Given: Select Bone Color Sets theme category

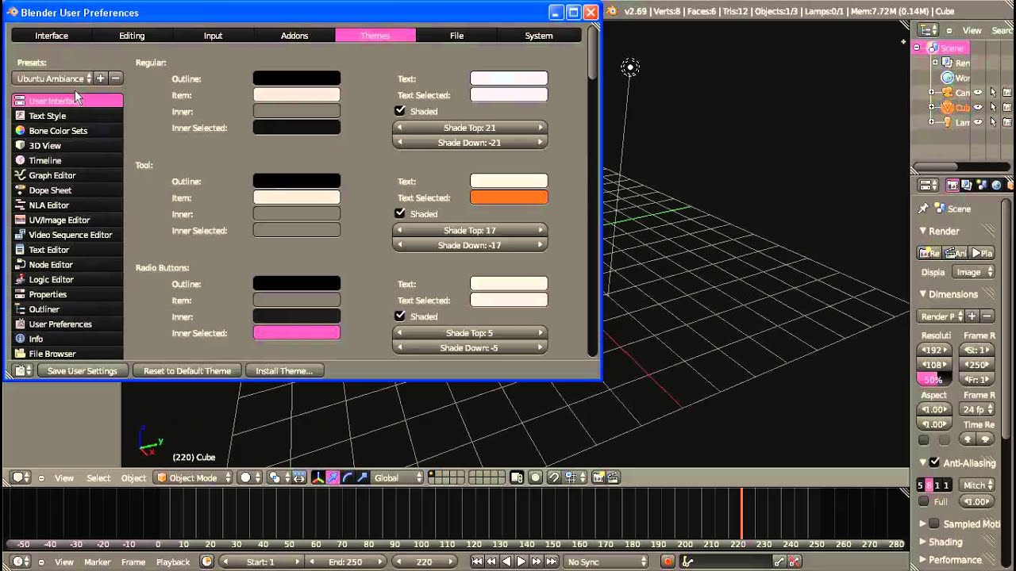Looking at the screenshot, I should (67, 131).
